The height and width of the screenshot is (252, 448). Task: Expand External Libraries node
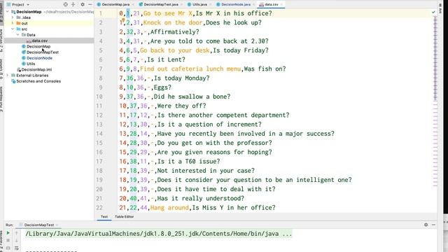(8, 75)
